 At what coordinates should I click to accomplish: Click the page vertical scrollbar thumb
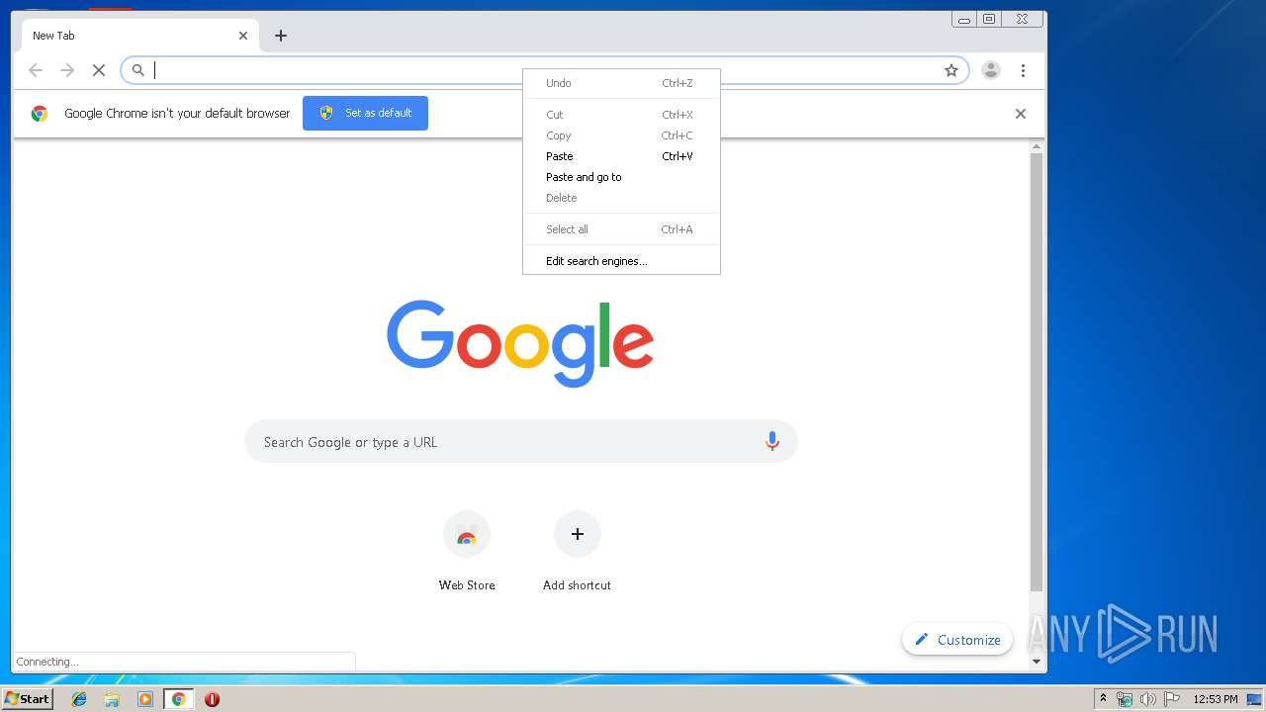pos(1037,373)
